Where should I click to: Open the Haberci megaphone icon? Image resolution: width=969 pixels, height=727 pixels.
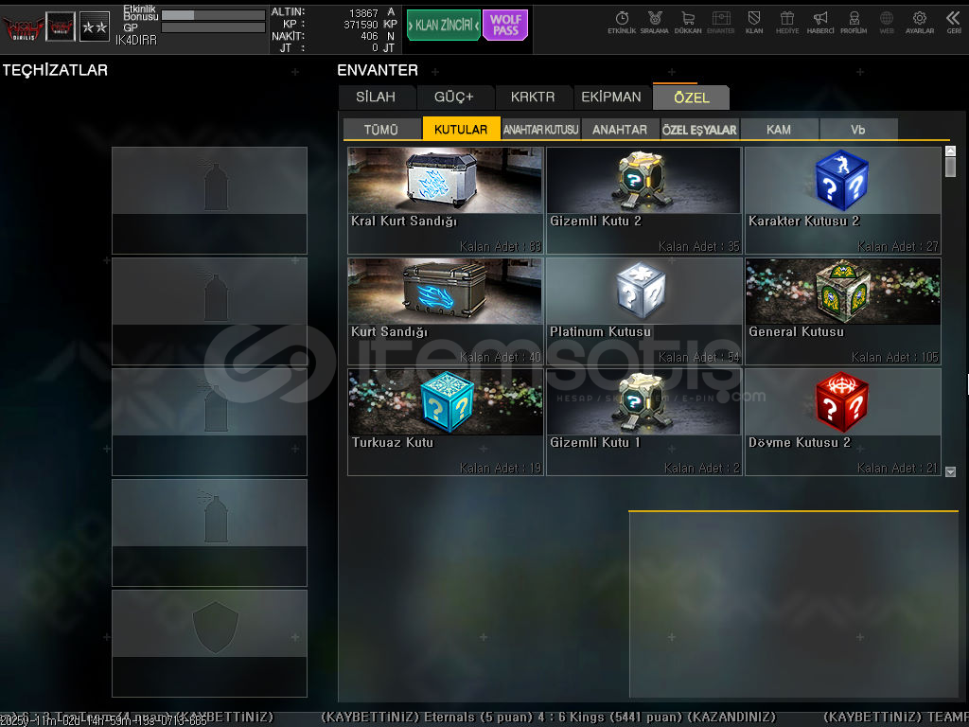tap(820, 21)
